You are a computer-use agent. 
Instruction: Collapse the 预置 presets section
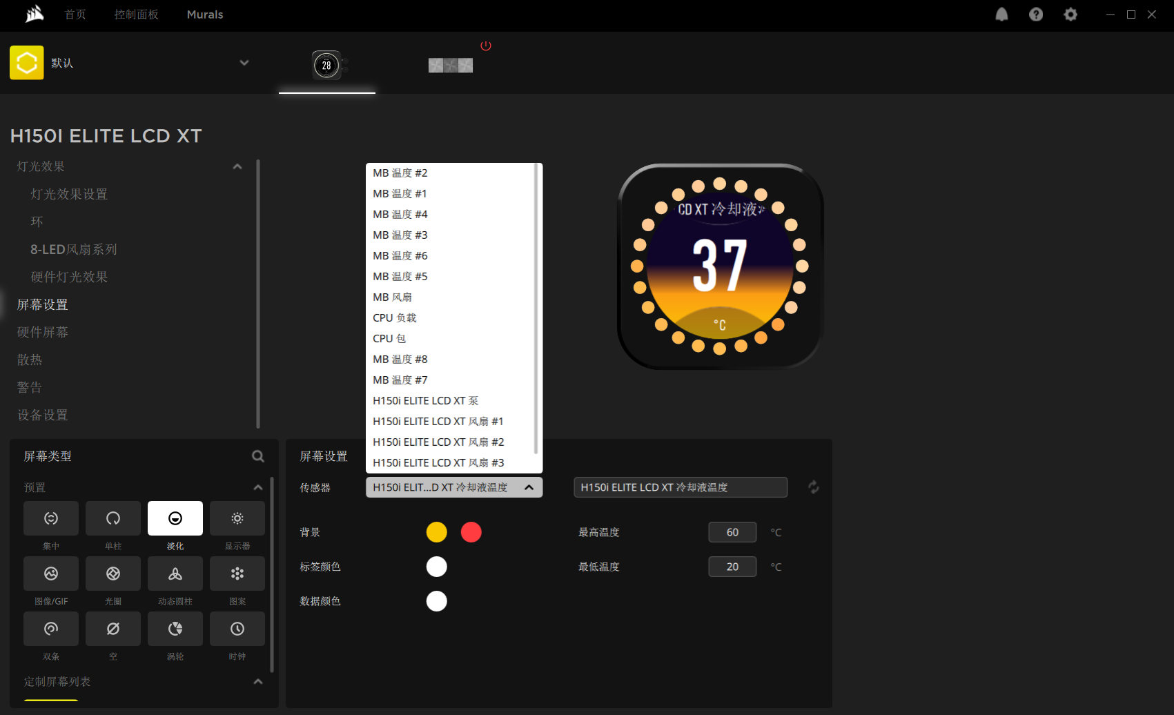(x=258, y=487)
